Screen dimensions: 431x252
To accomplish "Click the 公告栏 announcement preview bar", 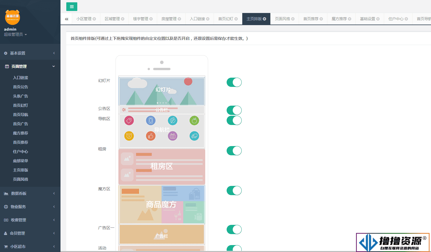I will pyautogui.click(x=162, y=110).
